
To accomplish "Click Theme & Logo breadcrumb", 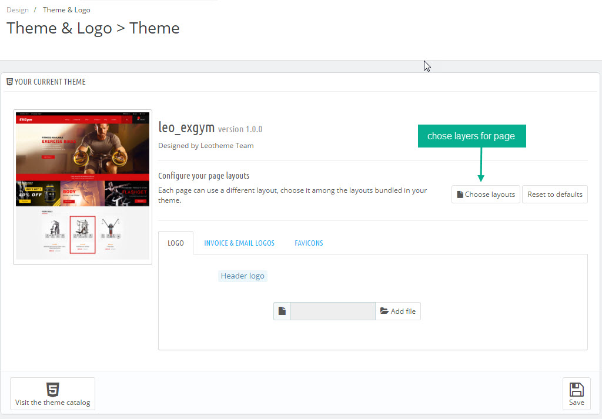I will pos(66,10).
